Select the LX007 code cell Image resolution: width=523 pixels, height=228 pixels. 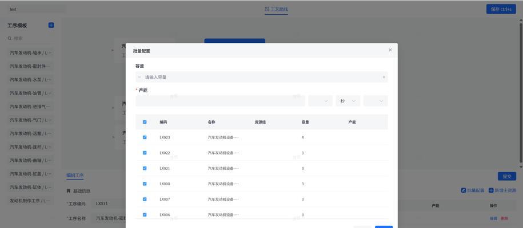(x=165, y=199)
